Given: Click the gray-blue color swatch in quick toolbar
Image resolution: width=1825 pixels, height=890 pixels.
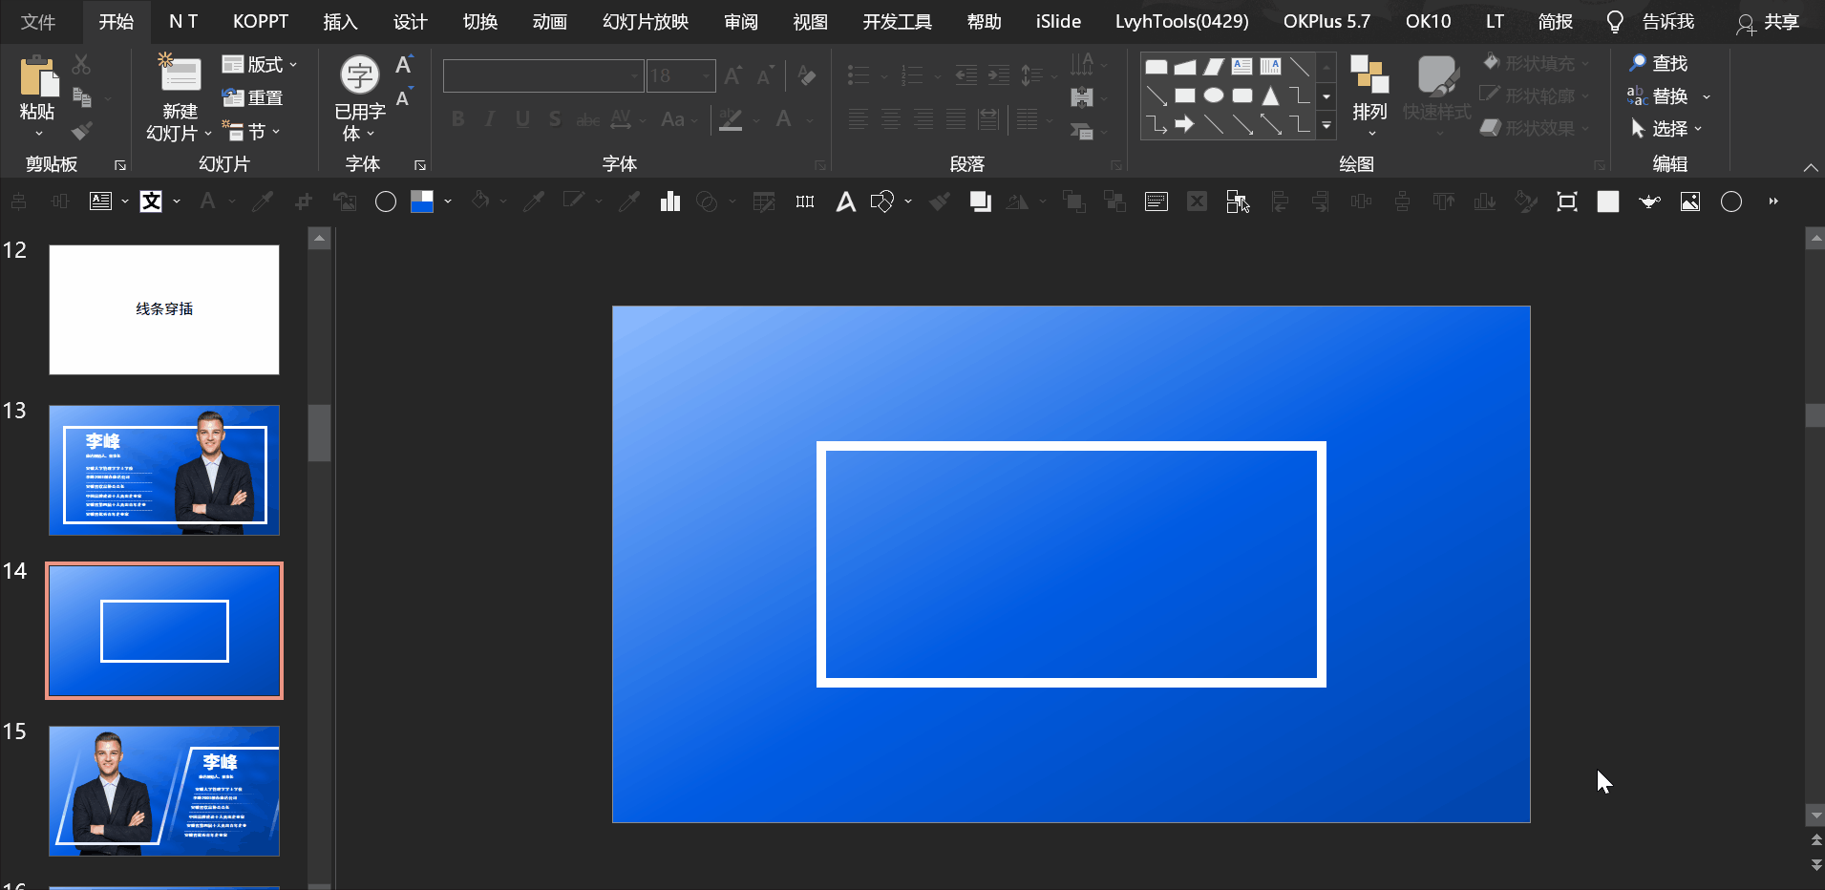Looking at the screenshot, I should tap(421, 201).
